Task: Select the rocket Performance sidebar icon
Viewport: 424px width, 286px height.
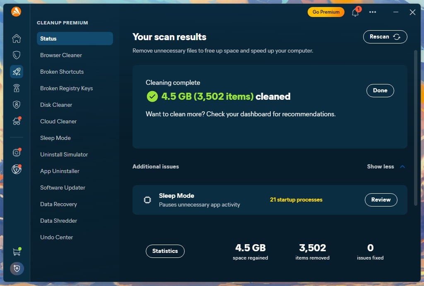Action: (17, 72)
